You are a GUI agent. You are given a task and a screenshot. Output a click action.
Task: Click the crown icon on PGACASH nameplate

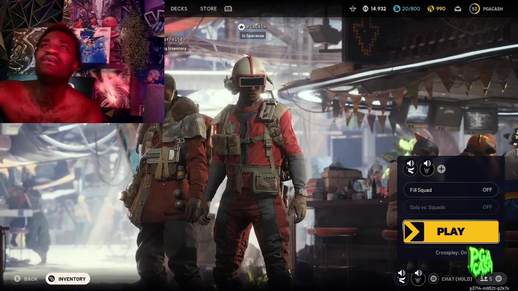242,27
